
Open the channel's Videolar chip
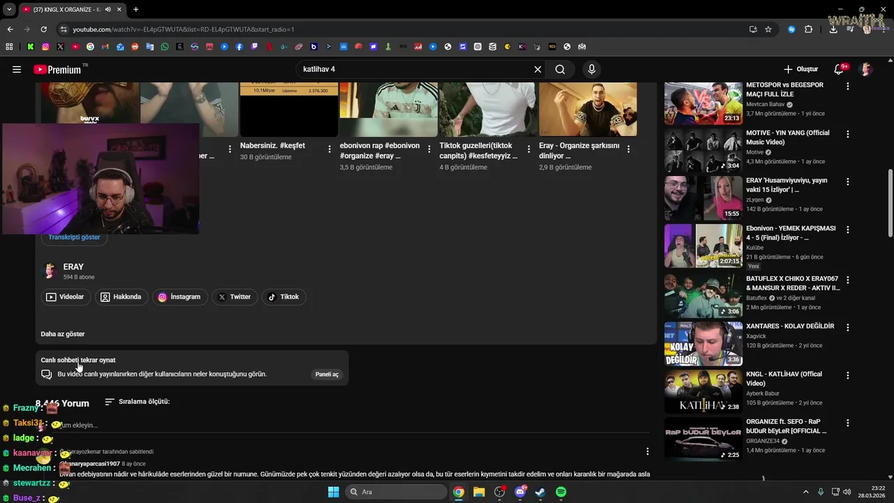point(65,297)
